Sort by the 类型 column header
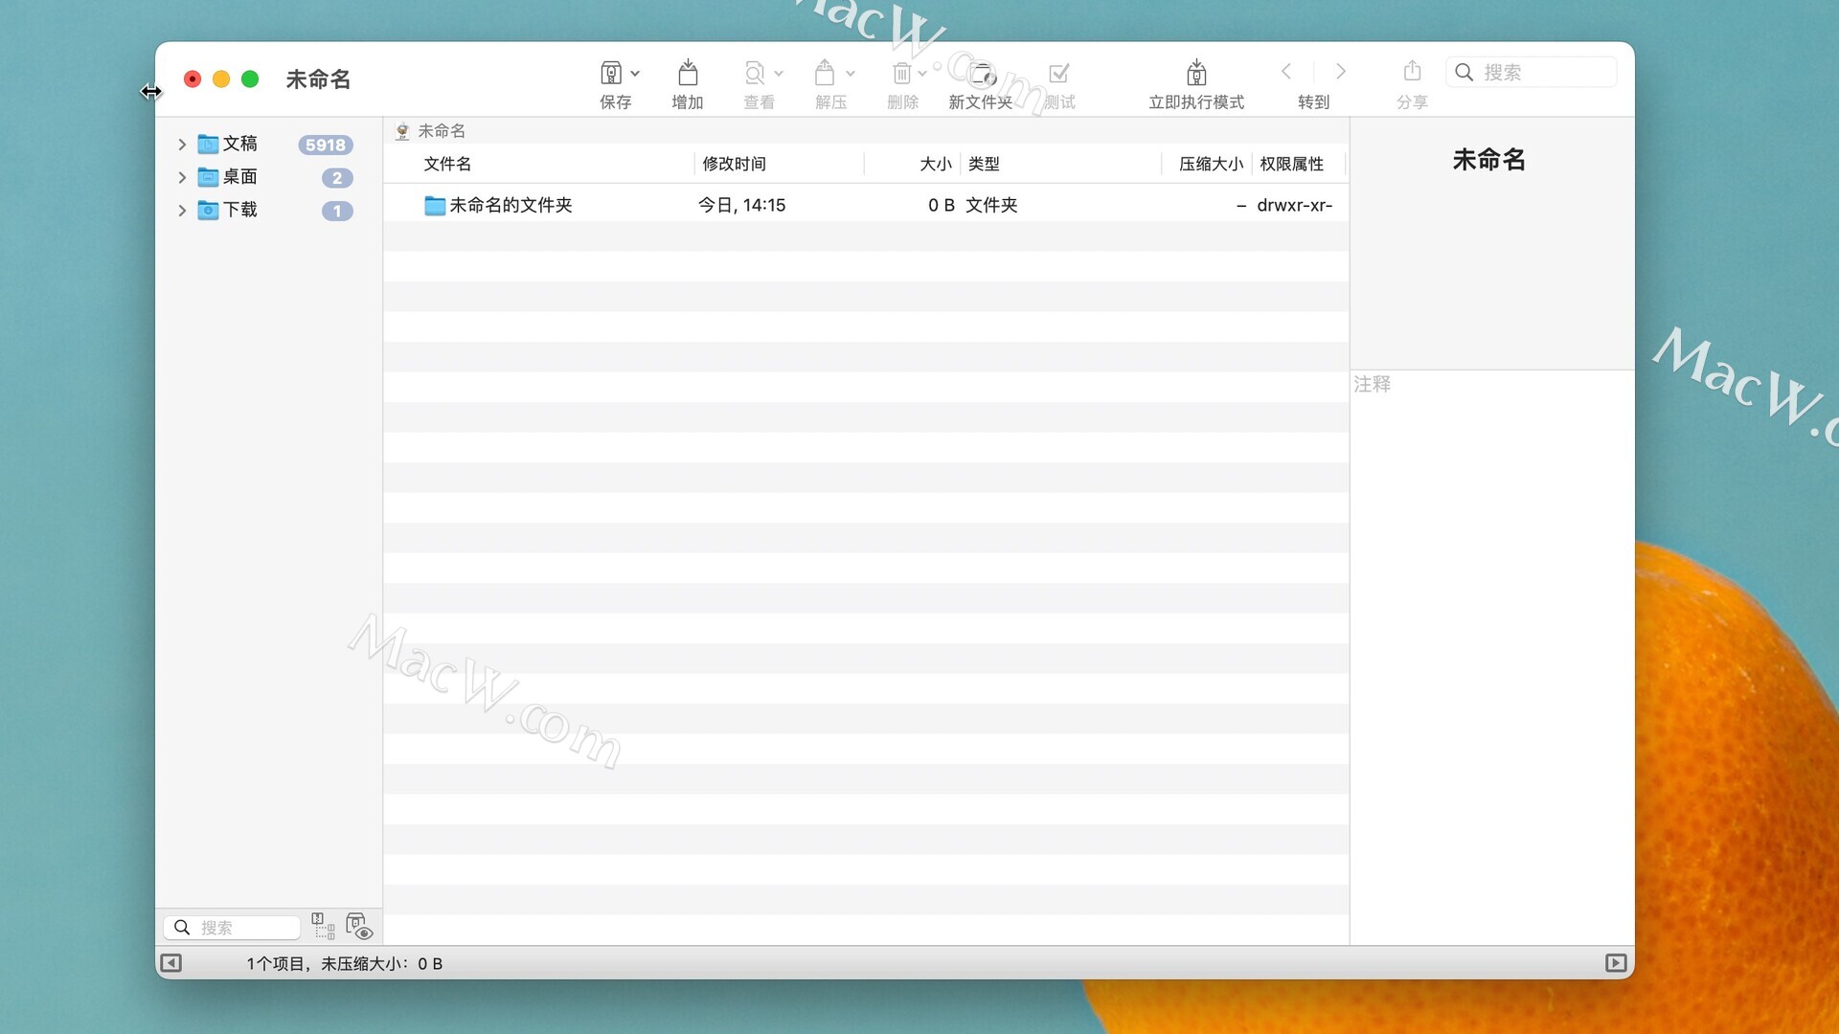This screenshot has width=1839, height=1034. coord(1060,164)
